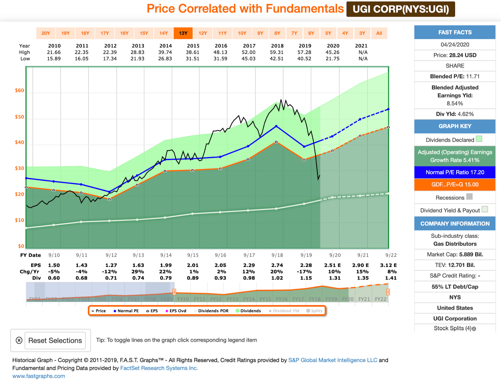Click the left handle of range slider

[x=174, y=292]
